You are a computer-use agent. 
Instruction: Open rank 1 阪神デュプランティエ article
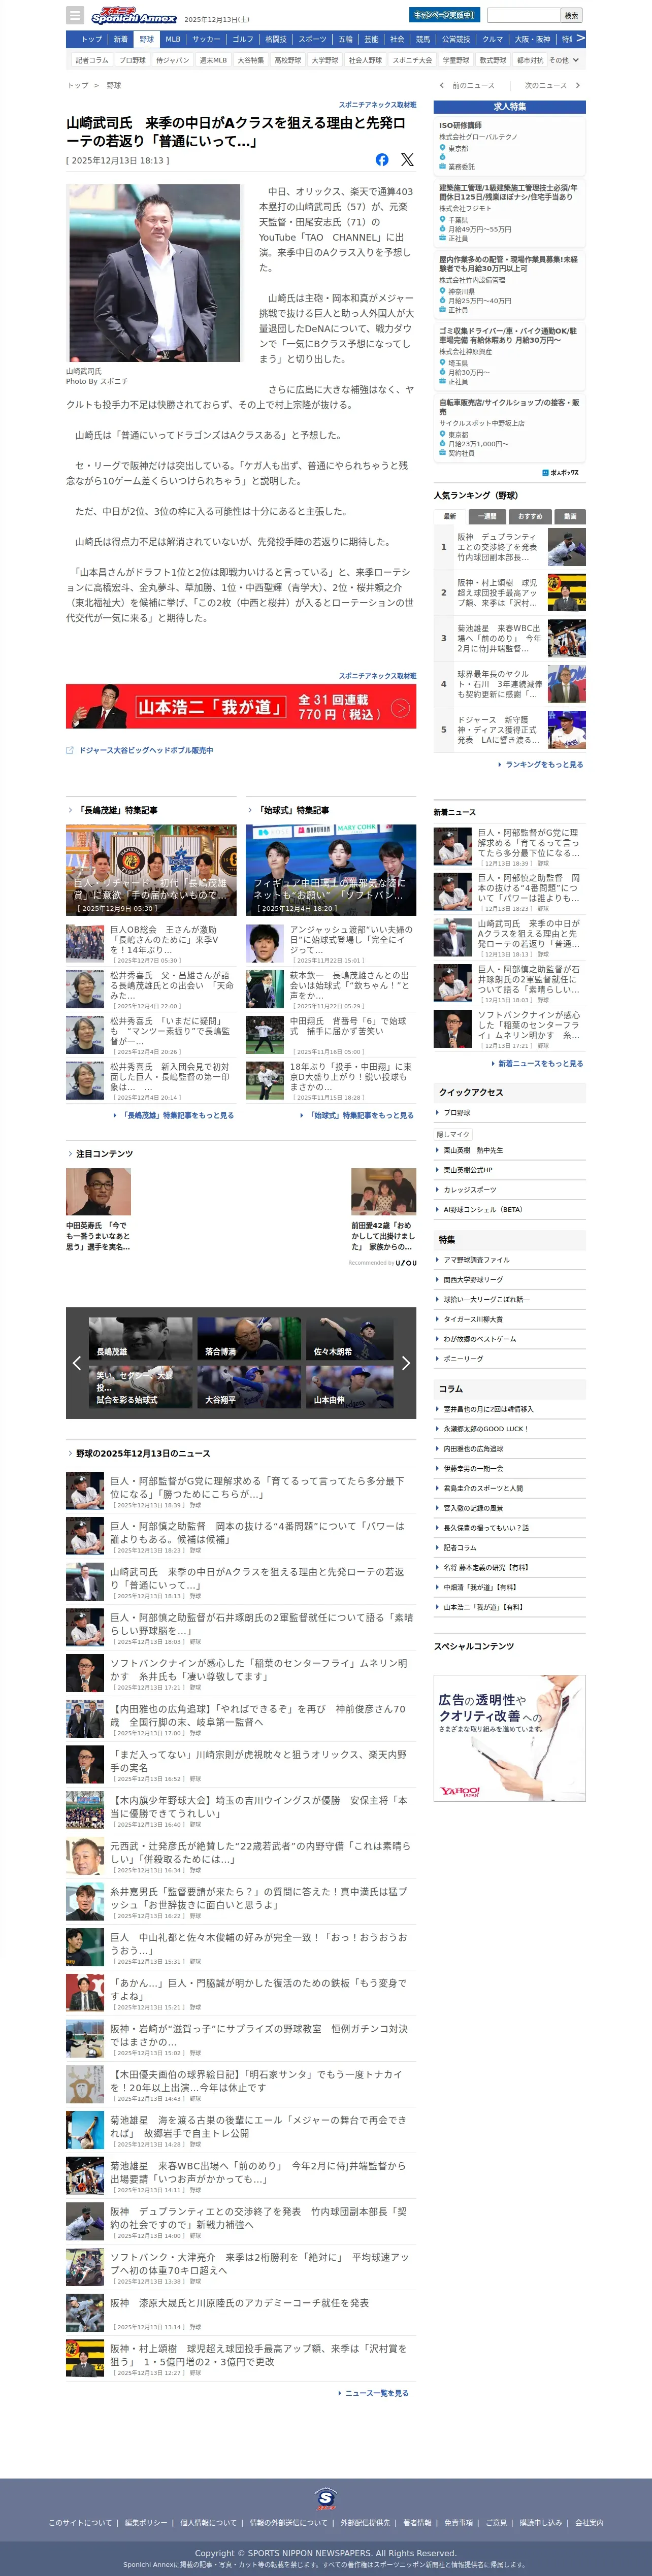click(x=510, y=547)
